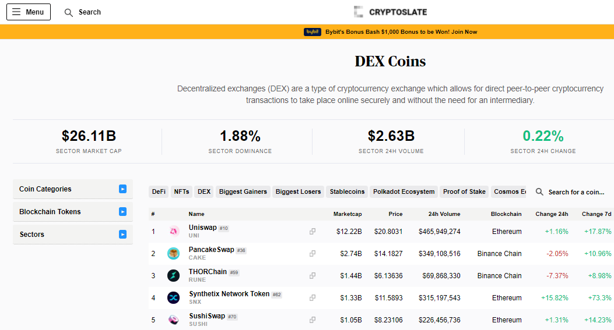Click the Bybit logo in the banner
614x330 pixels.
coord(312,31)
